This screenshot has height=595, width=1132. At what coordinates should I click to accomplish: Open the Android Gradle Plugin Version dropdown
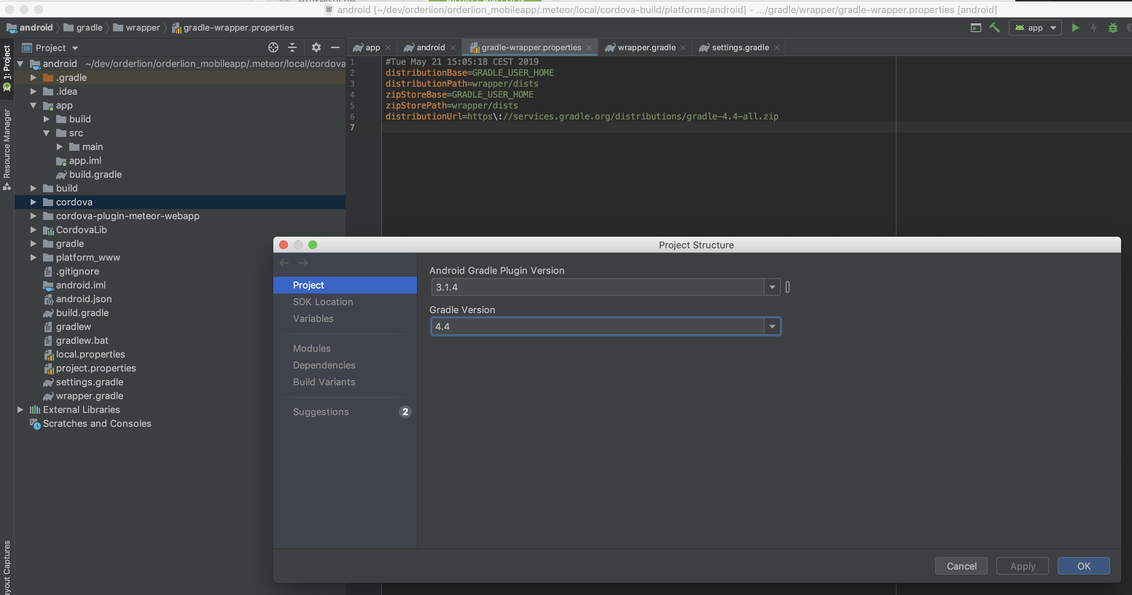point(772,287)
